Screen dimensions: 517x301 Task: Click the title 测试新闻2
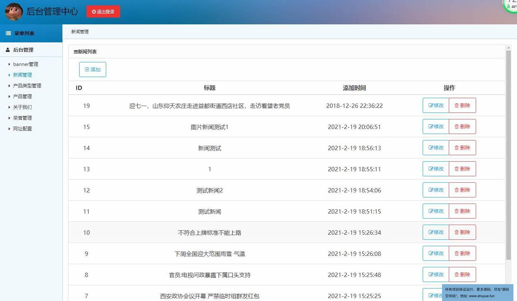click(x=210, y=190)
